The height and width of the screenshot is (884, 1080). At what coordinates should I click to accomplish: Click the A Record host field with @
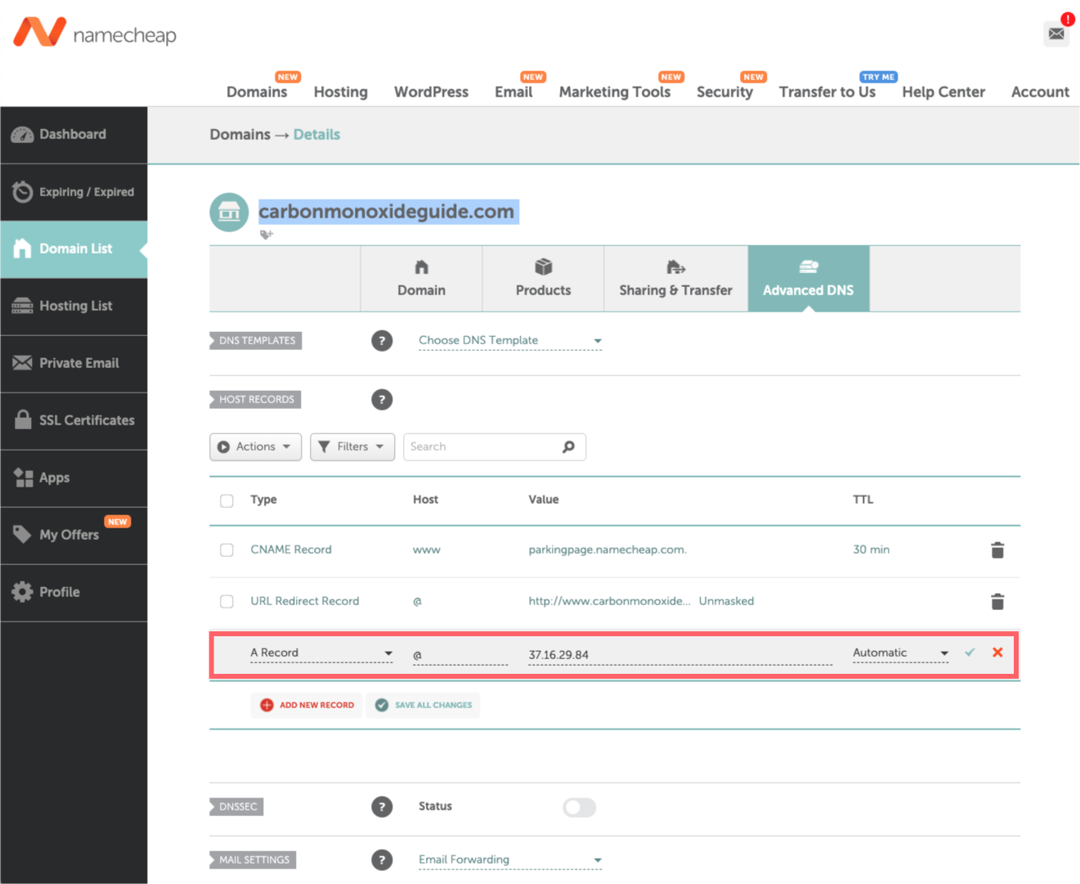460,655
